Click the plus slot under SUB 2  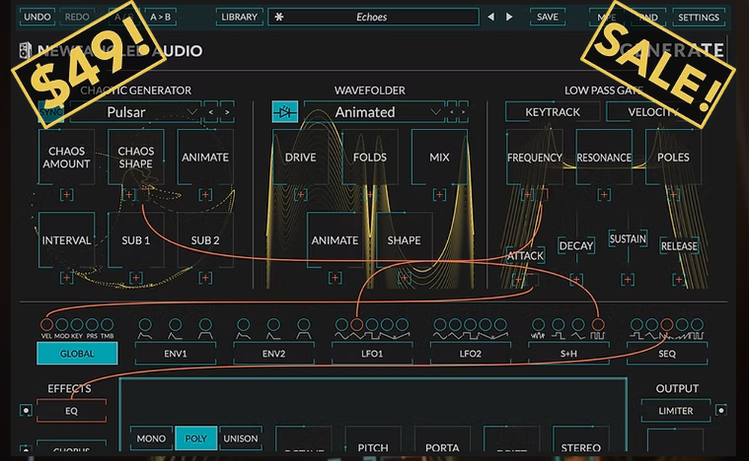[x=205, y=278]
